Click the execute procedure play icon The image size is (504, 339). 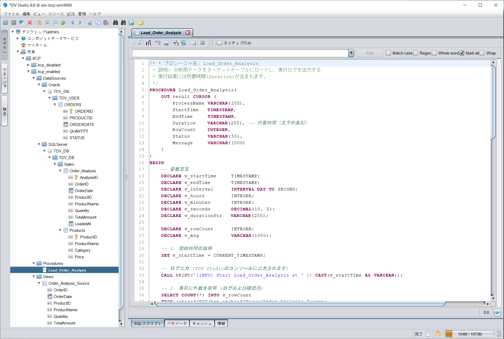(x=133, y=43)
